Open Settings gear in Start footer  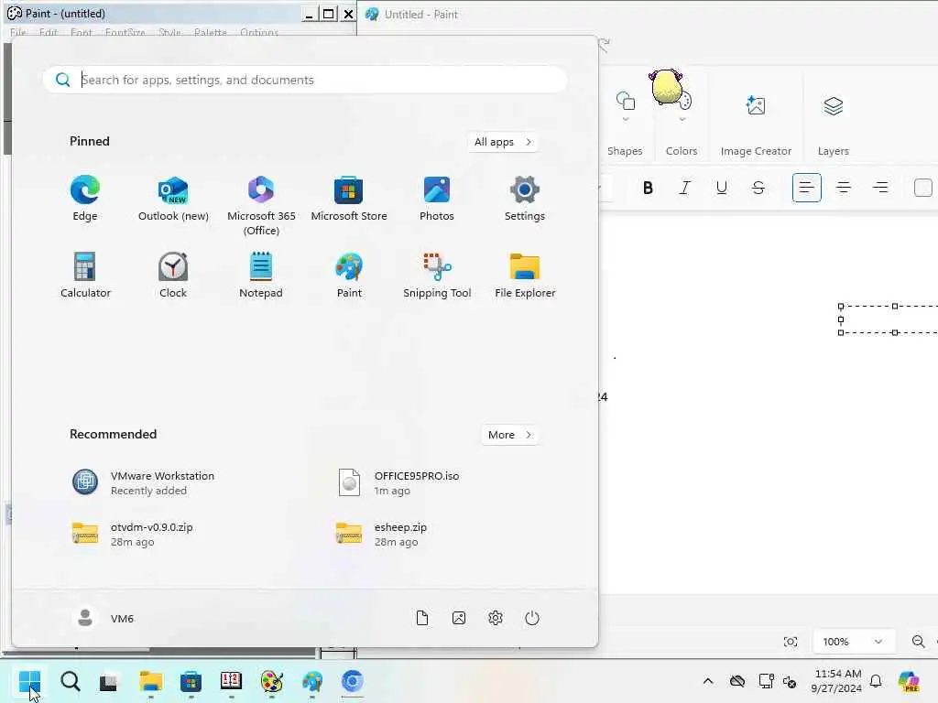[x=496, y=618]
